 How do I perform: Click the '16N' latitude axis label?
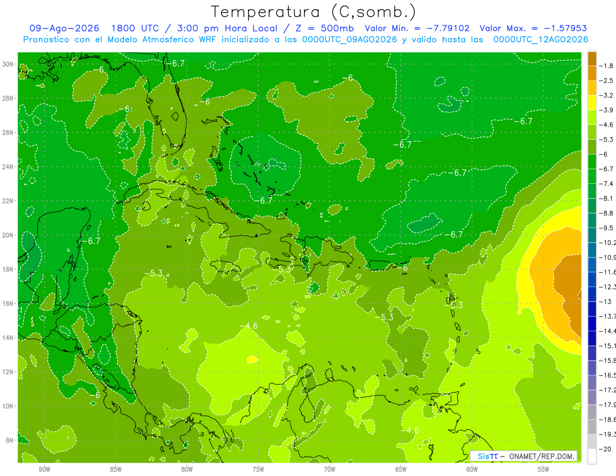(x=8, y=303)
